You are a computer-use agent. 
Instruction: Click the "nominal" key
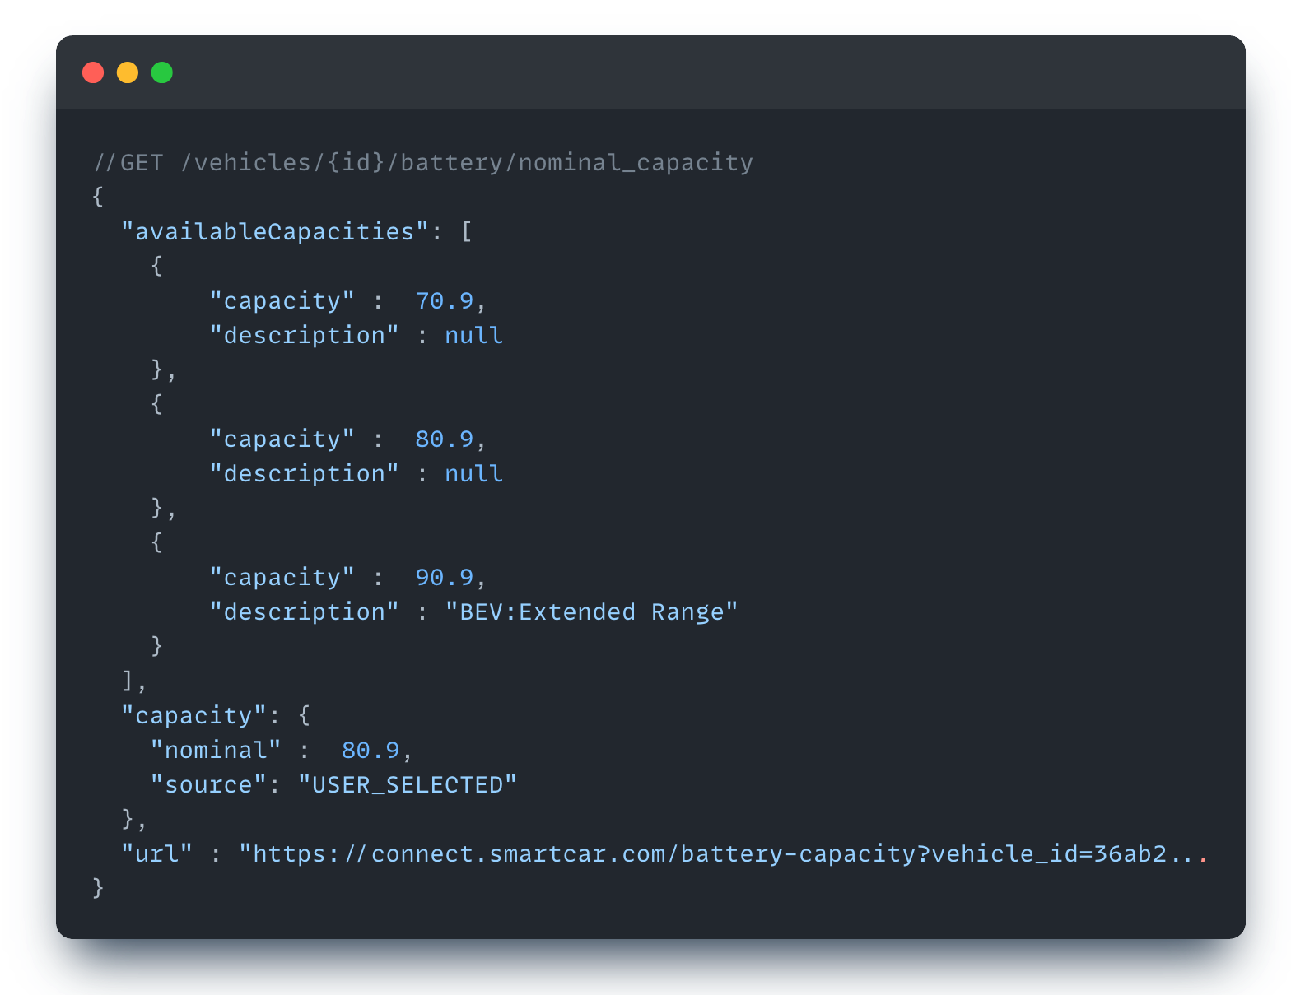[216, 750]
